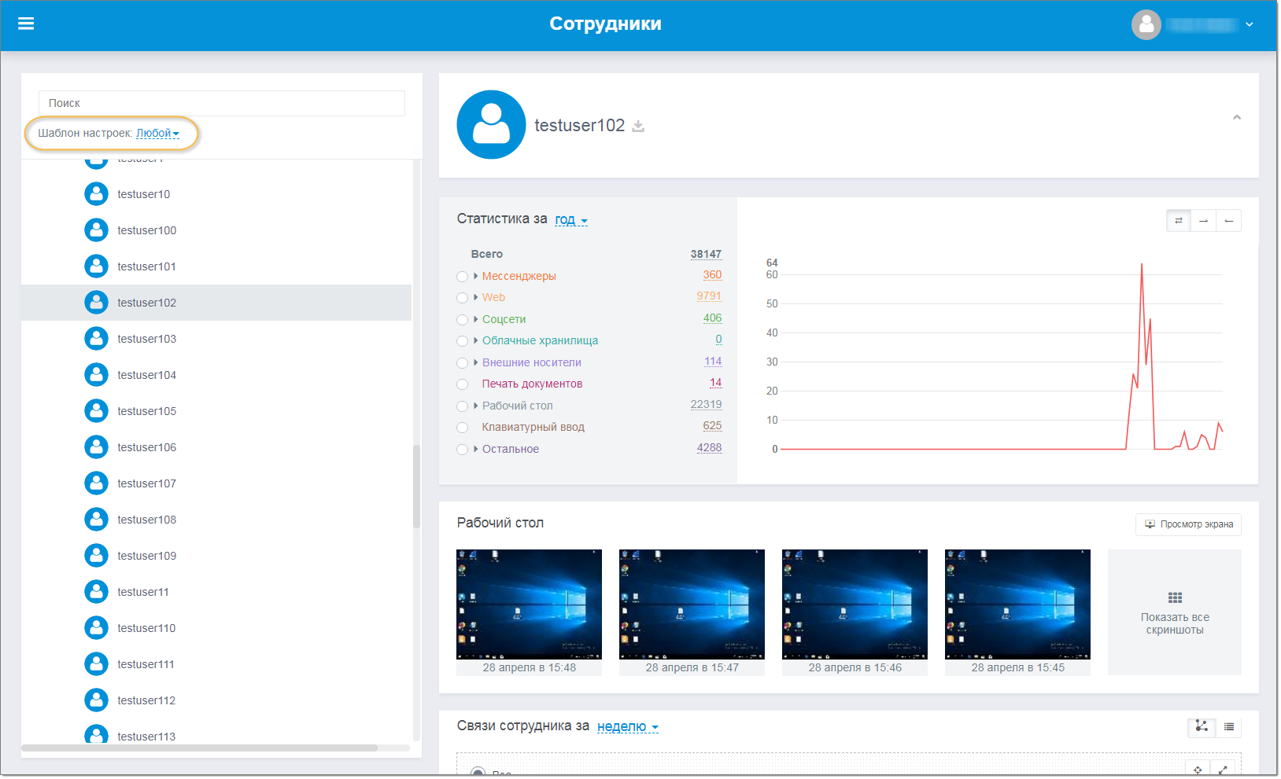
Task: Expand the Web category arrow
Action: (476, 297)
